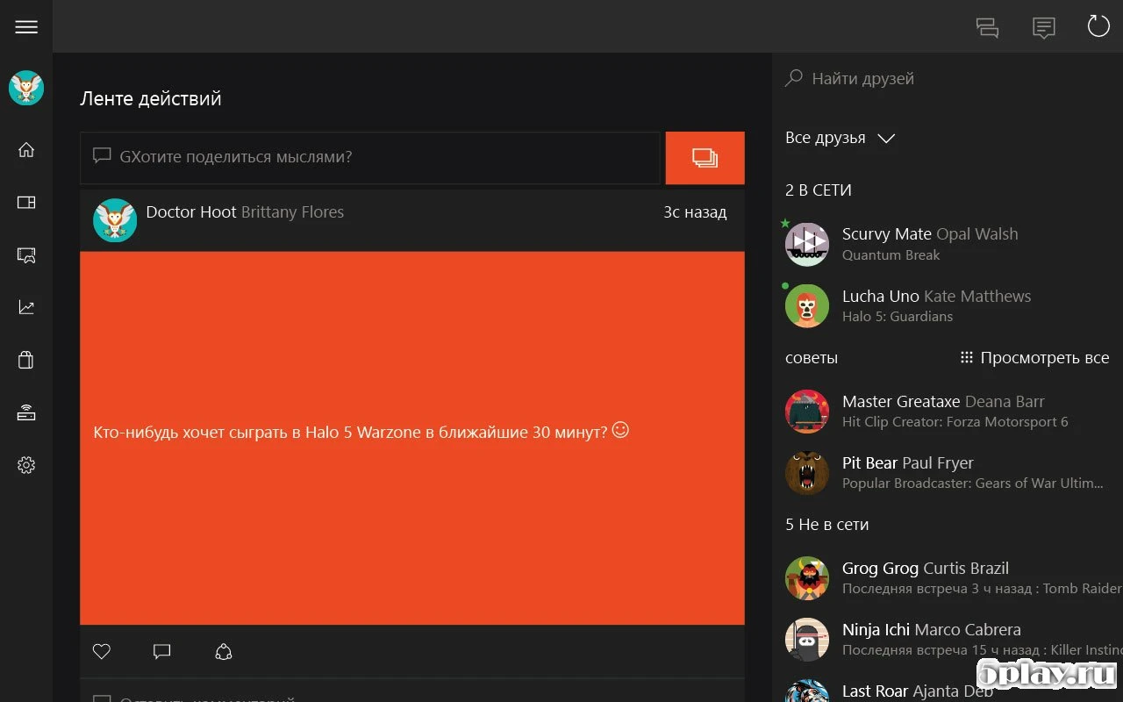1123x702 pixels.
Task: Open the Home section in the sidebar
Action: 25,149
